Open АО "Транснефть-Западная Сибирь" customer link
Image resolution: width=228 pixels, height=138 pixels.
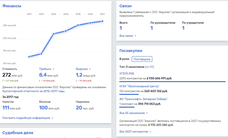click(x=144, y=99)
